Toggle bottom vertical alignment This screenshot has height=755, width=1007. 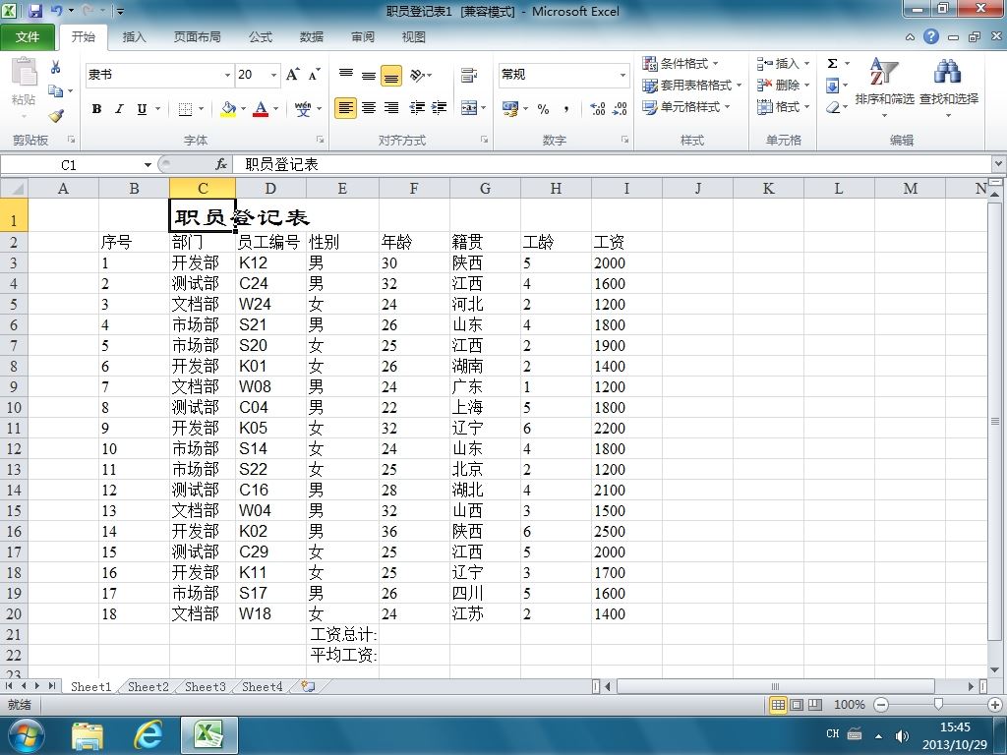click(x=391, y=75)
